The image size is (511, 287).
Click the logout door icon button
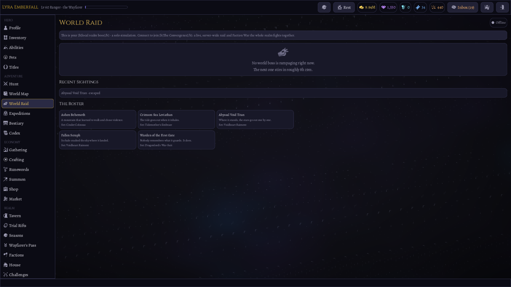click(502, 7)
